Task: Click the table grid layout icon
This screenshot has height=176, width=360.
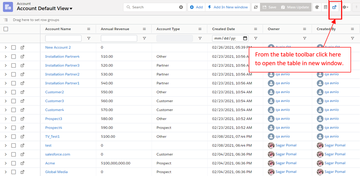Action: tap(326, 7)
